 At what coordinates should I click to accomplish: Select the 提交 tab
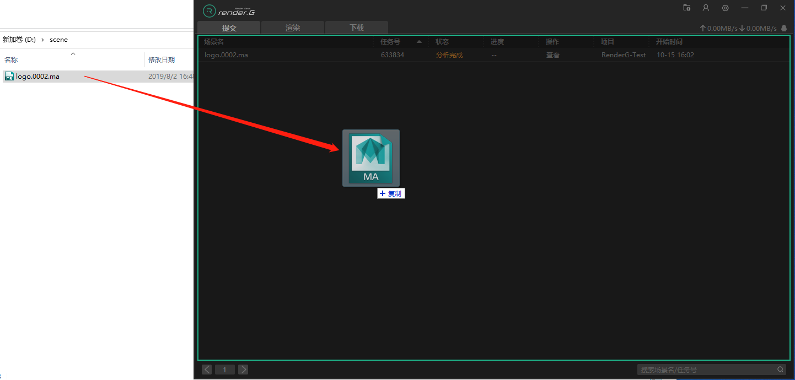point(229,28)
